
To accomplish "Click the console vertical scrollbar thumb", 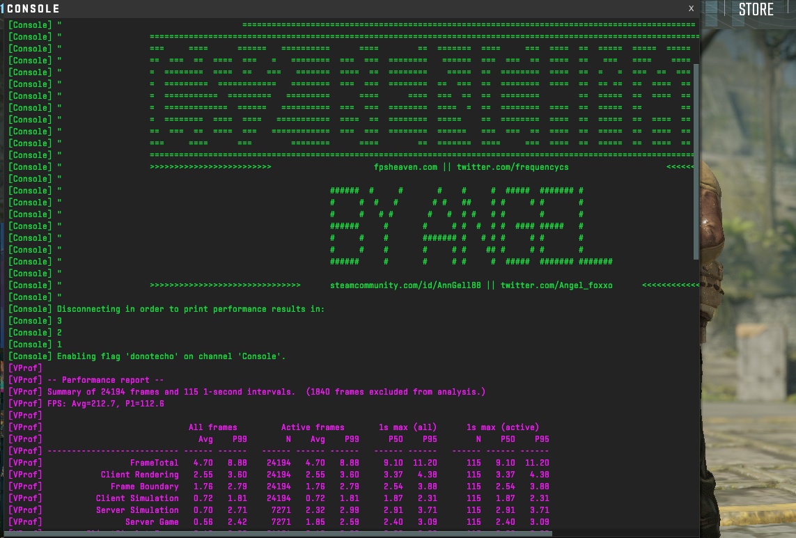I will (x=696, y=161).
